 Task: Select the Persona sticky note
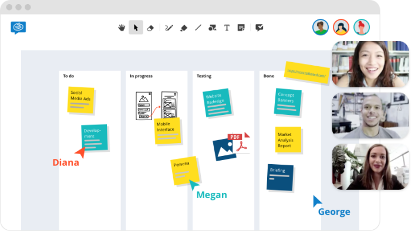[185, 171]
